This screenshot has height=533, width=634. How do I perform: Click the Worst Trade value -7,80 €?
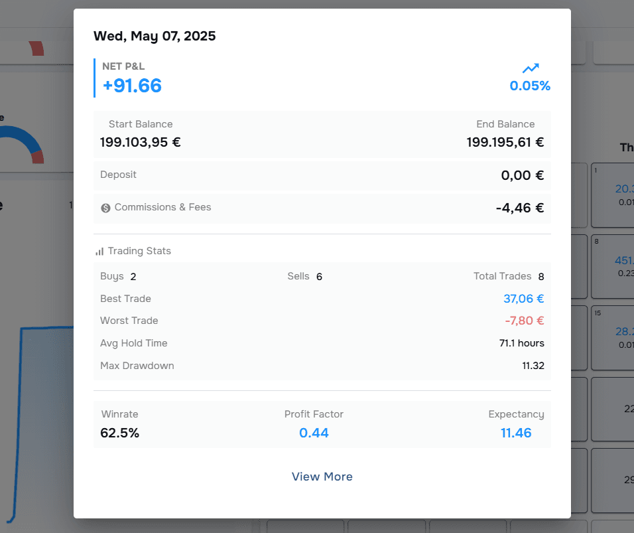524,321
